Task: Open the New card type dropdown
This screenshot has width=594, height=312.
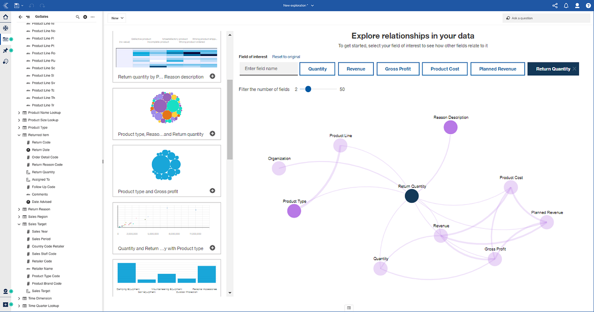Action: click(117, 18)
